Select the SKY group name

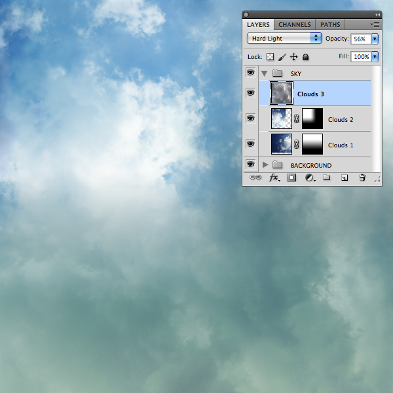point(296,73)
